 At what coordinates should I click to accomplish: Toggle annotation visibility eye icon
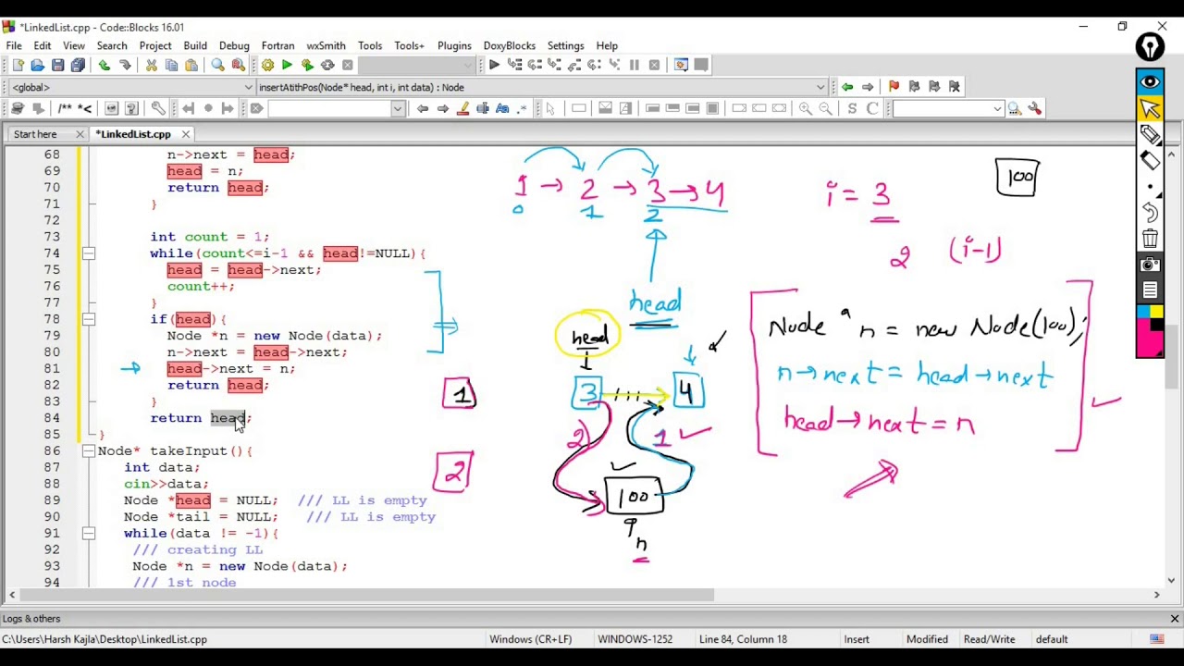pos(1150,82)
